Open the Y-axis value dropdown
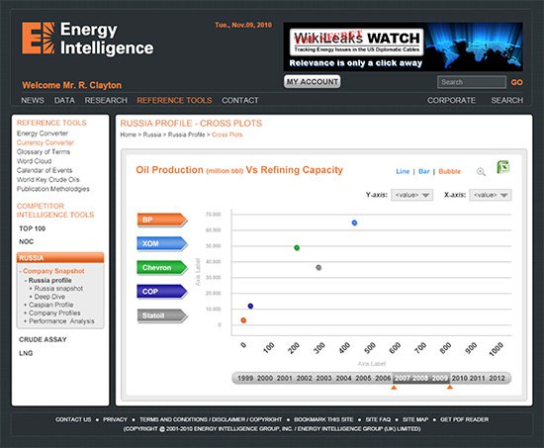 pyautogui.click(x=411, y=195)
